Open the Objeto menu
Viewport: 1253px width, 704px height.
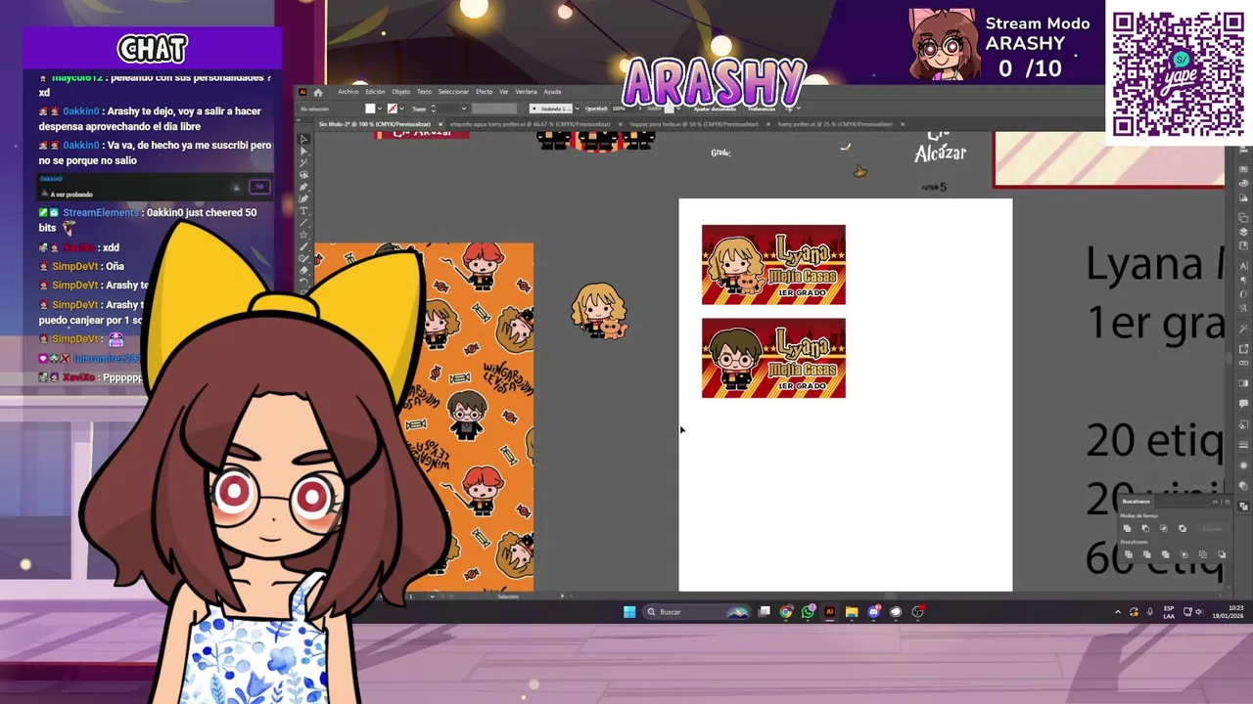pyautogui.click(x=401, y=92)
